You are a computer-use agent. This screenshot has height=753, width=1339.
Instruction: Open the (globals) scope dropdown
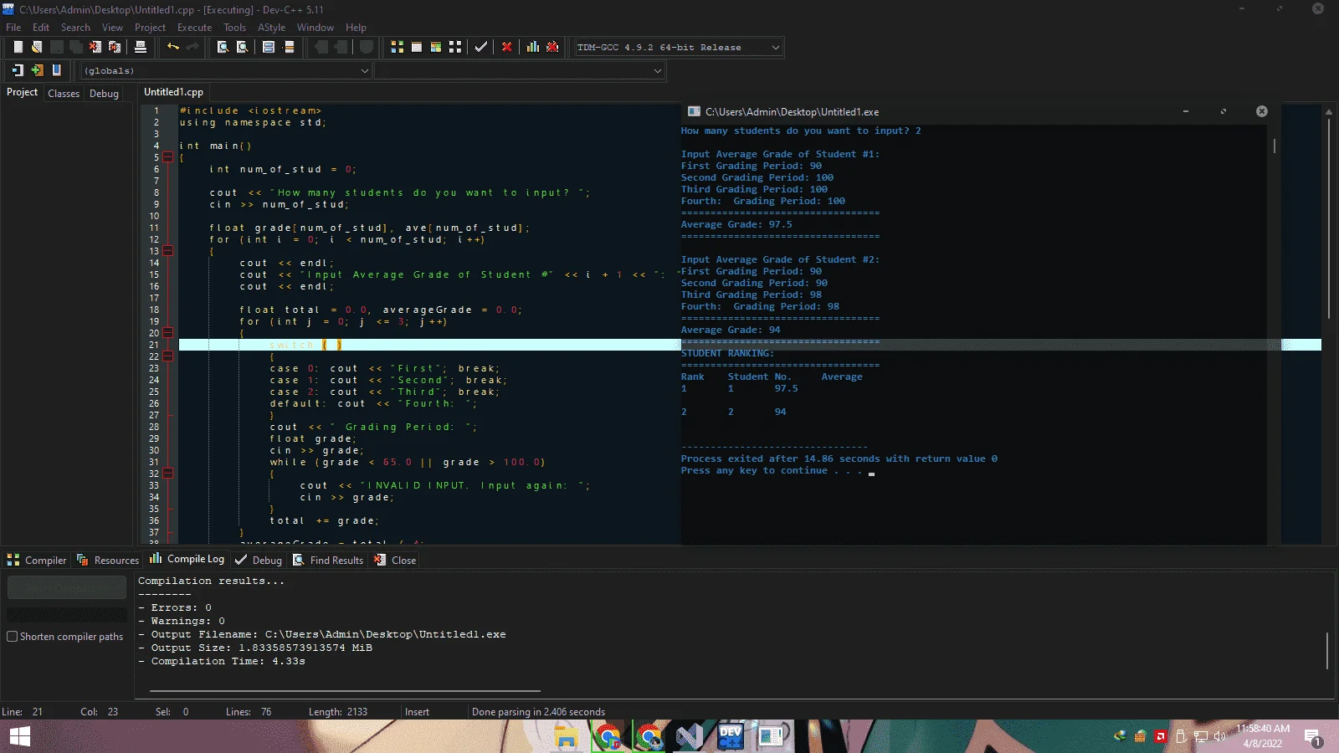364,71
